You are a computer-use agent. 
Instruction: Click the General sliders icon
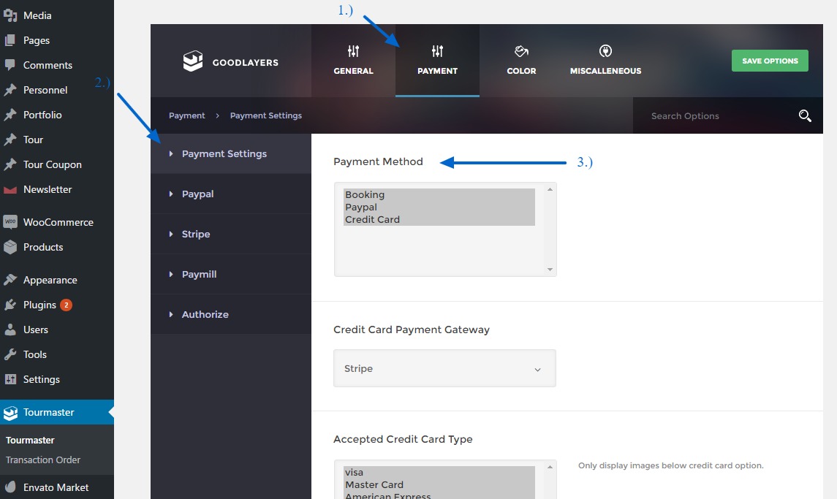pyautogui.click(x=353, y=51)
